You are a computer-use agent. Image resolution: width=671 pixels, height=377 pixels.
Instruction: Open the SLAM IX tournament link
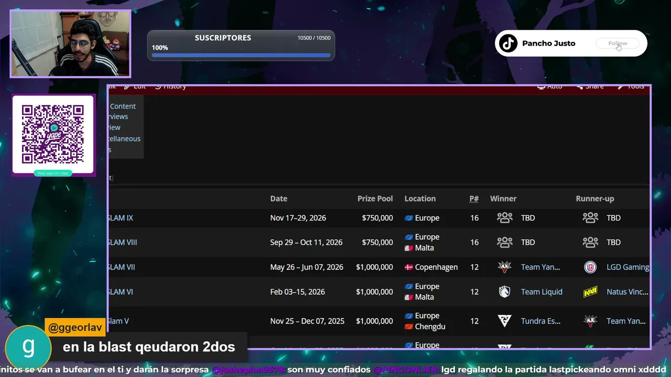click(x=121, y=218)
